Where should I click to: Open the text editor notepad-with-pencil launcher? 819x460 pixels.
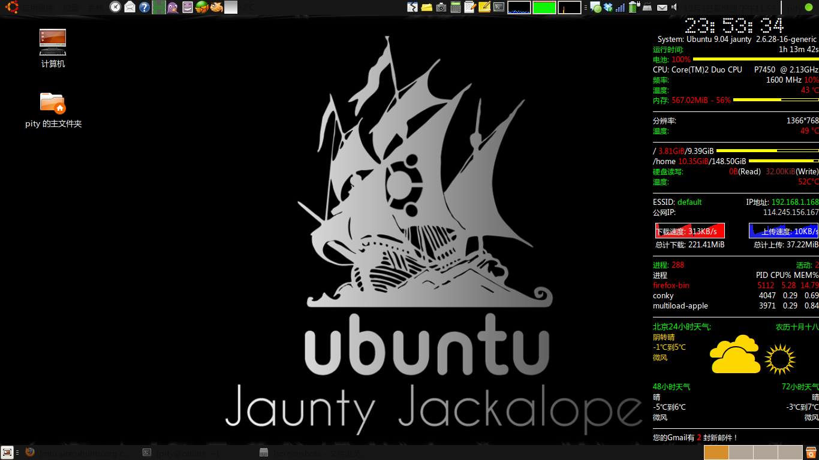(470, 7)
